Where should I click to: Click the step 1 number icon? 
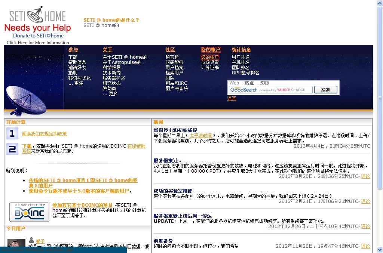click(x=12, y=133)
